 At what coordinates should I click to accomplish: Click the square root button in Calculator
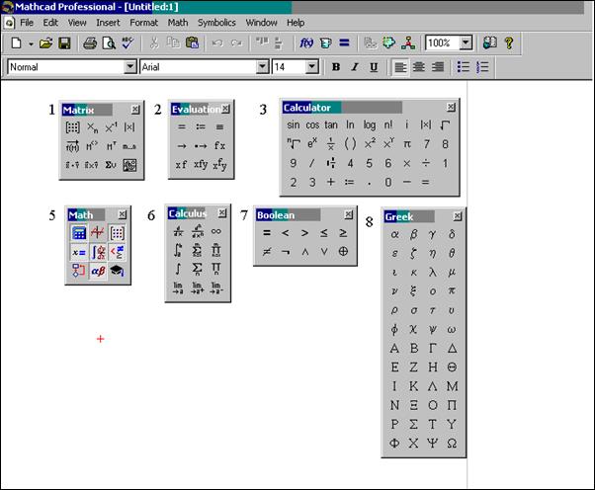point(445,124)
